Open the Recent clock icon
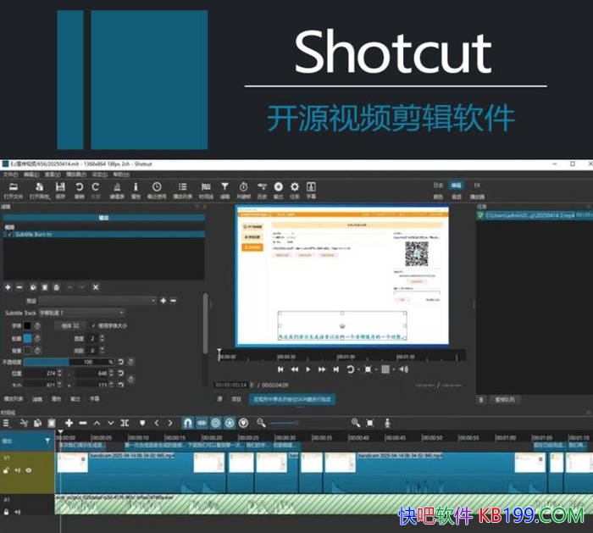 pos(157,187)
